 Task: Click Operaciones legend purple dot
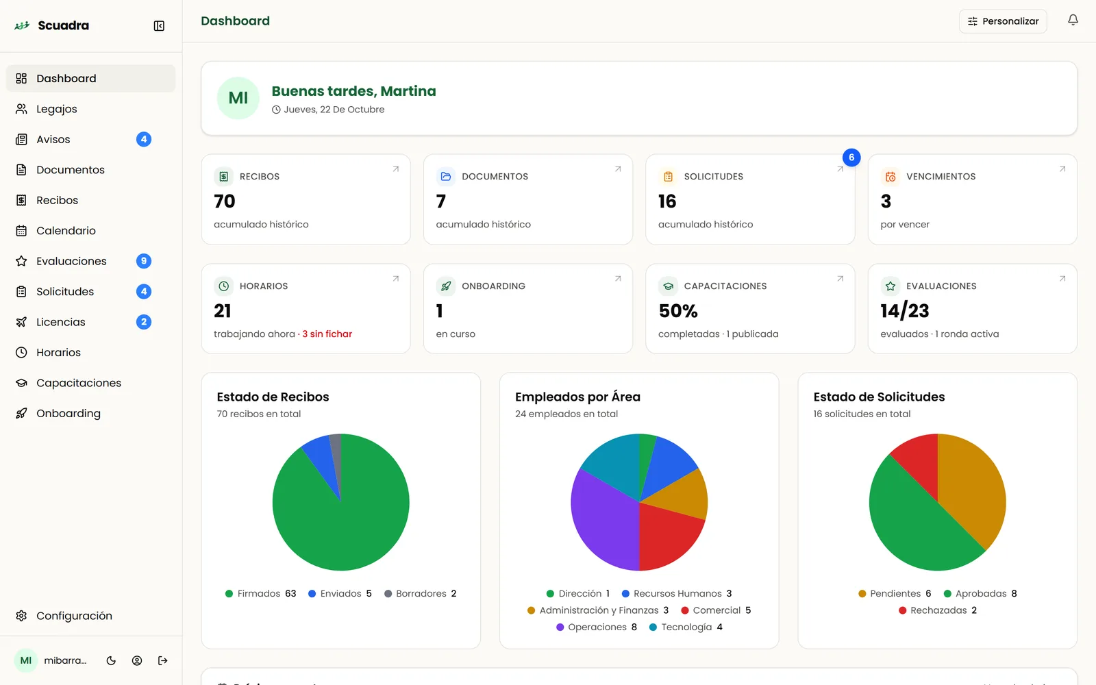pyautogui.click(x=560, y=627)
